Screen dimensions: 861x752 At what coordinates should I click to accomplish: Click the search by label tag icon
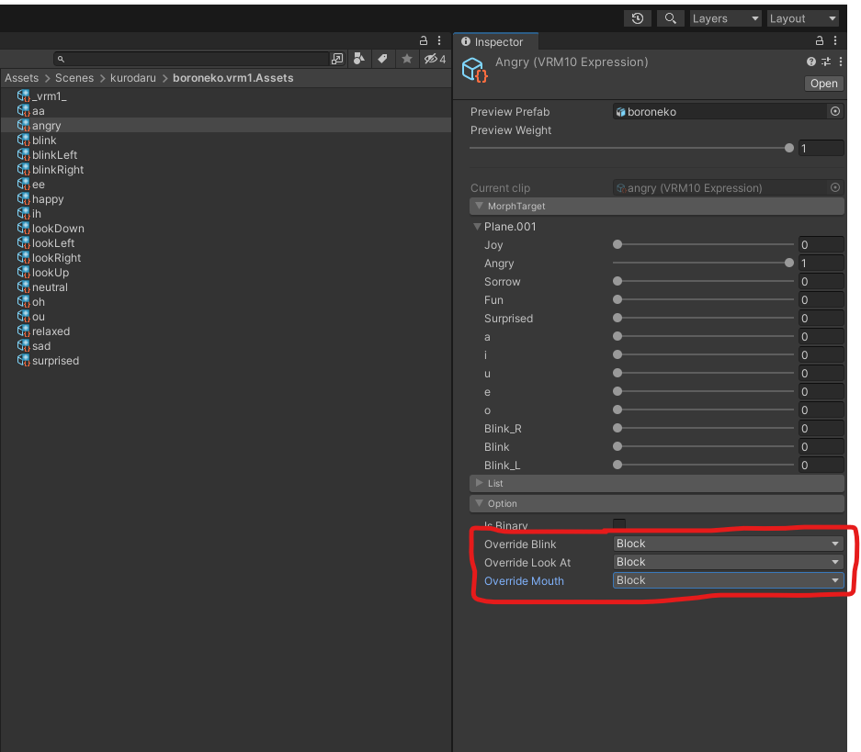[382, 59]
